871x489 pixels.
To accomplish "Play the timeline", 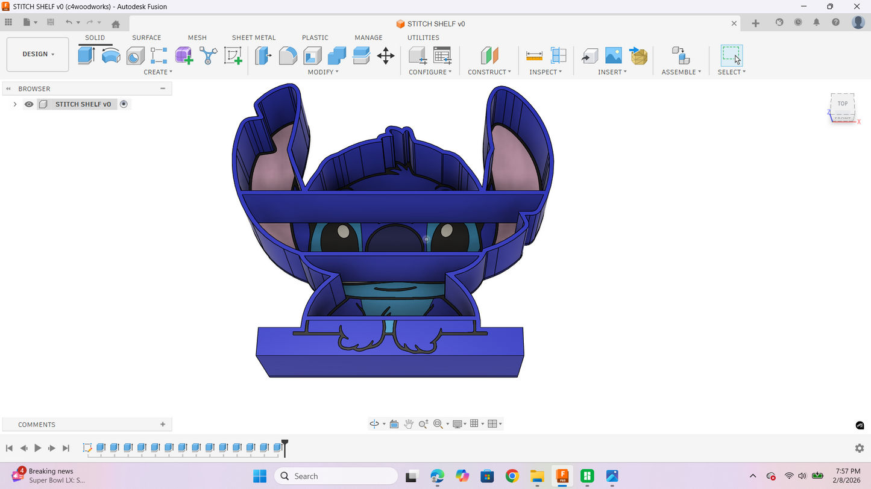I will pos(37,448).
